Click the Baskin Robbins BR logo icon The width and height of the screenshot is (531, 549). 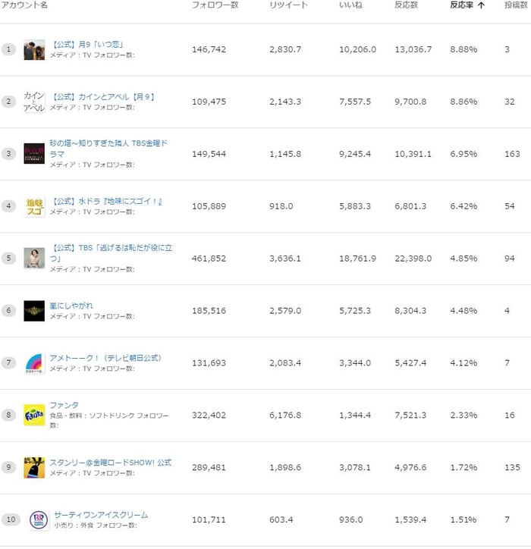click(x=39, y=519)
